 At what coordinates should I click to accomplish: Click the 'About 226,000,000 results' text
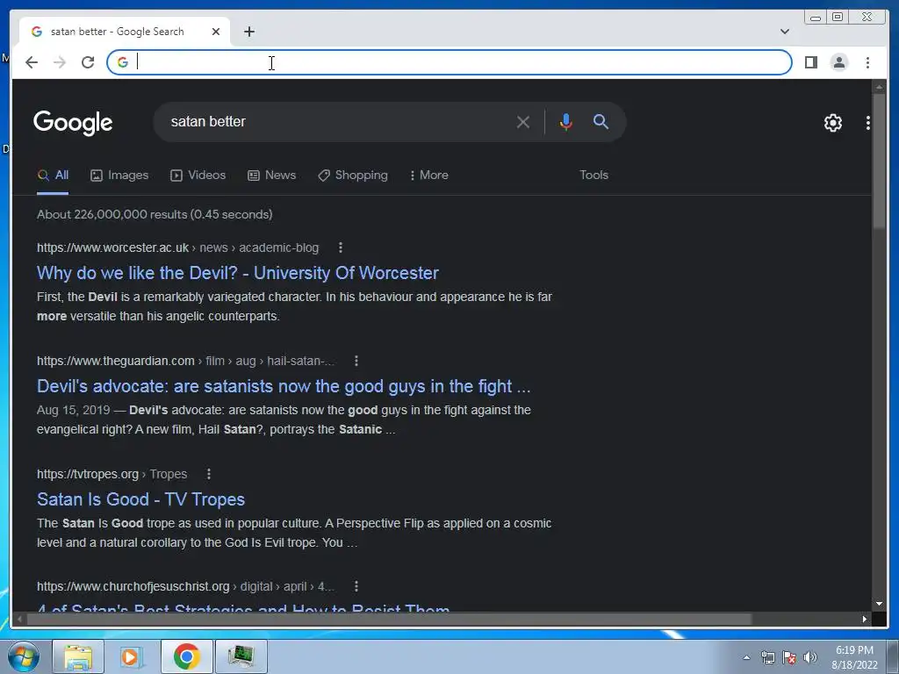coord(155,214)
